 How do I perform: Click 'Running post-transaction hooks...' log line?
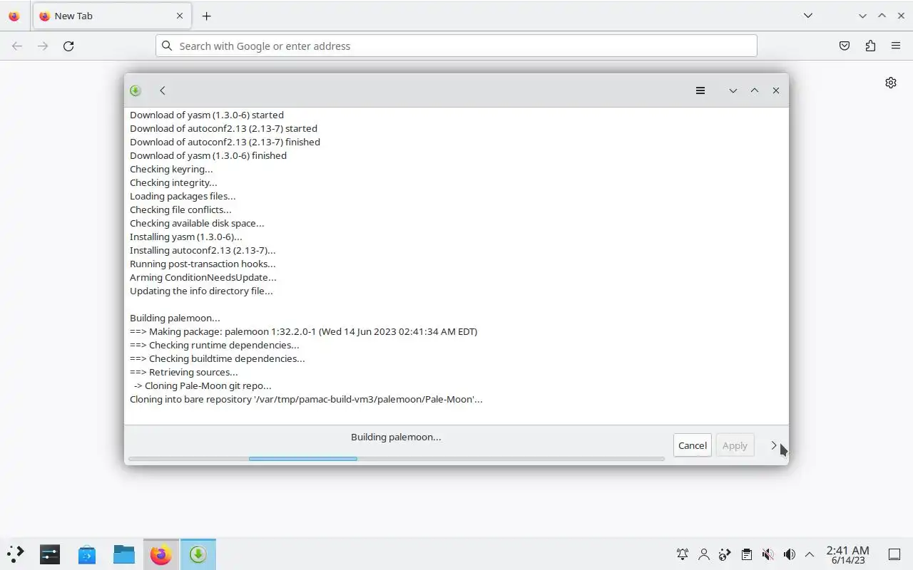click(203, 264)
